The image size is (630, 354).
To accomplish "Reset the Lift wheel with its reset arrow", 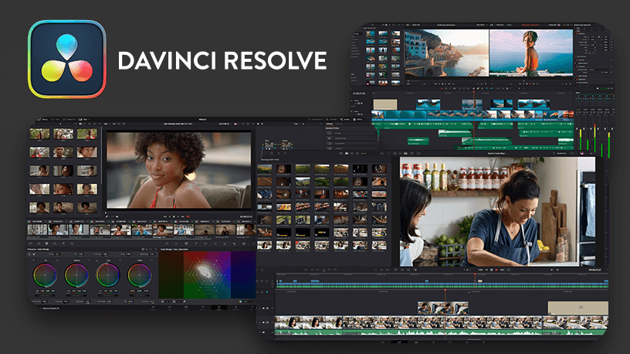I will point(57,260).
